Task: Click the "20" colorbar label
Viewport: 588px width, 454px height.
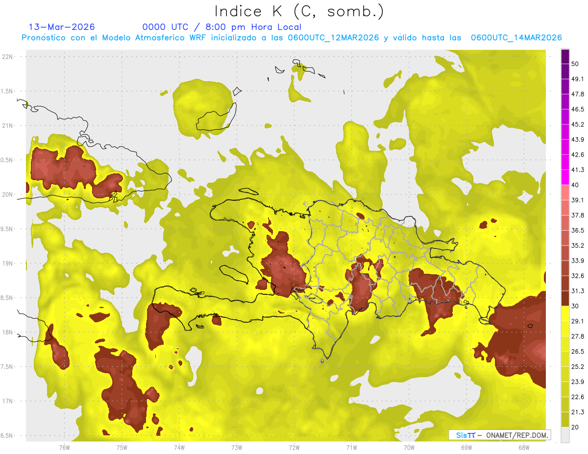Action: coord(575,428)
